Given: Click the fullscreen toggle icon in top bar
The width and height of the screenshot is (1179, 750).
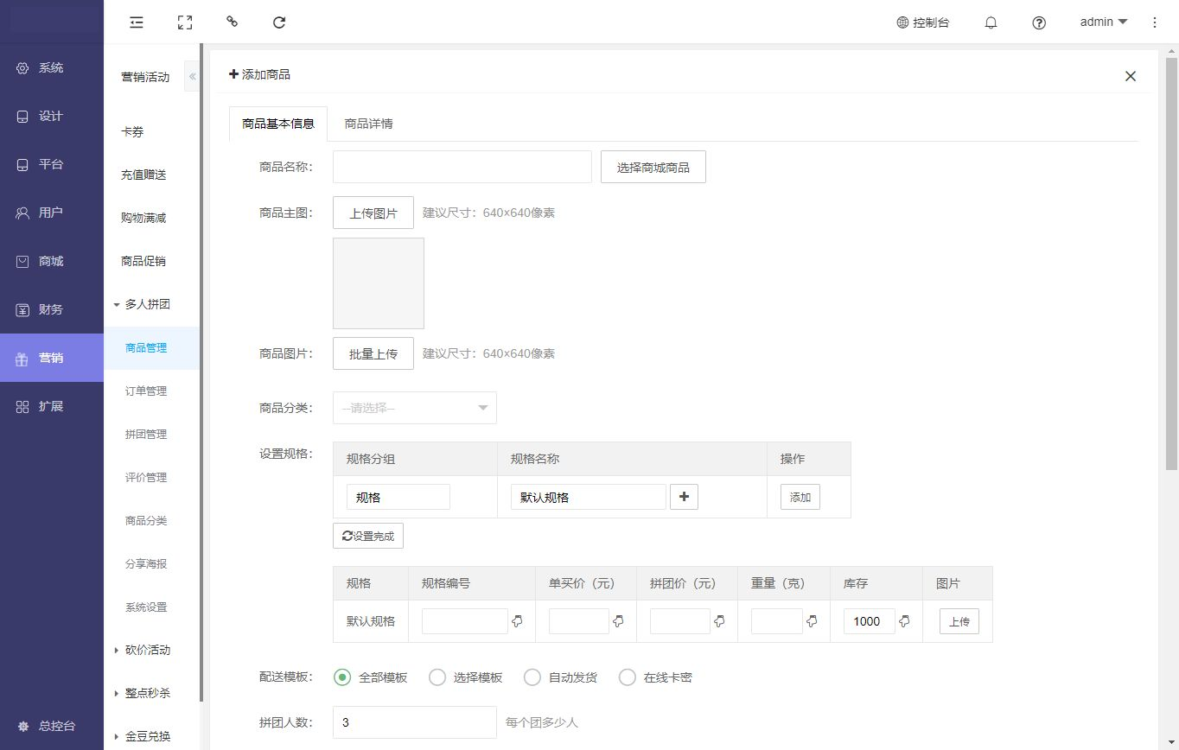Looking at the screenshot, I should pos(184,22).
